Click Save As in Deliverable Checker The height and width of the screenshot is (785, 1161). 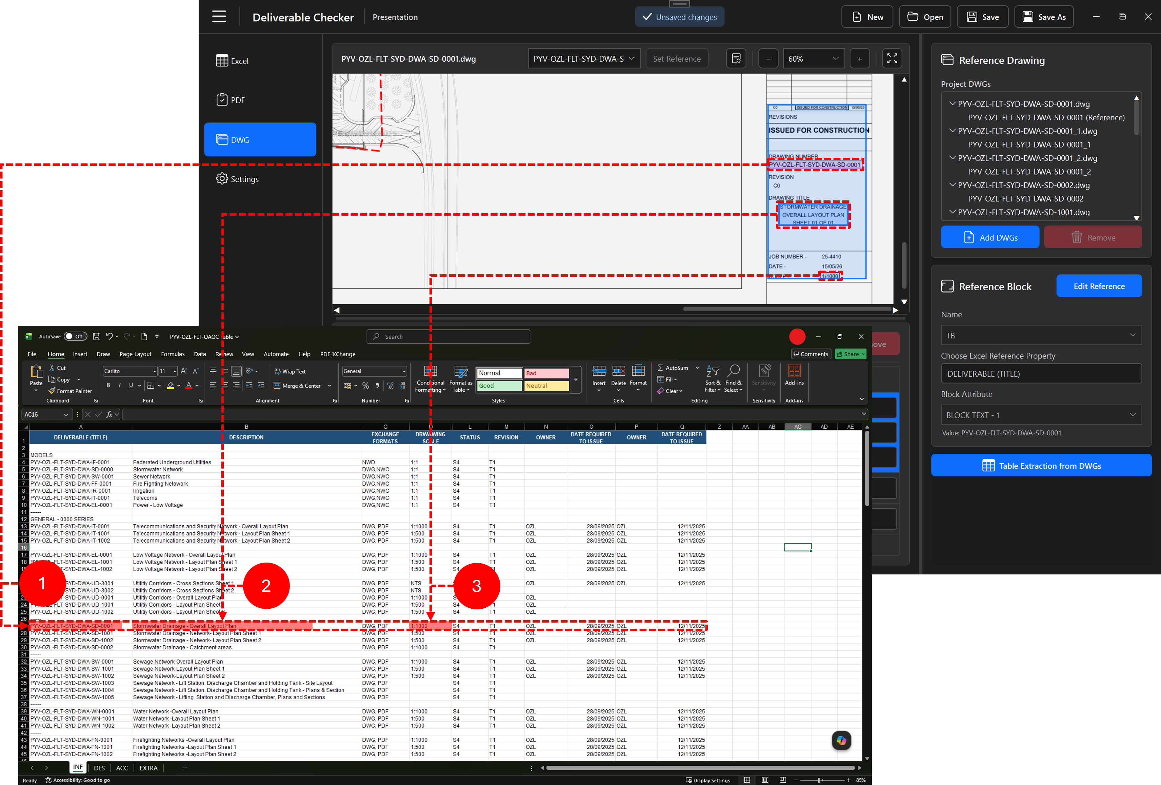[x=1044, y=17]
